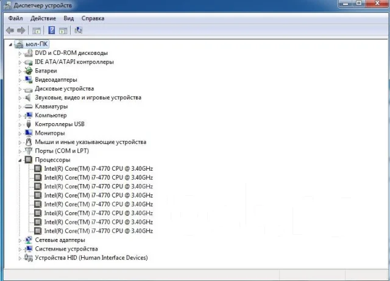Open the Справка menu
Screen dimensions: 390x281
pyautogui.click(x=93, y=18)
